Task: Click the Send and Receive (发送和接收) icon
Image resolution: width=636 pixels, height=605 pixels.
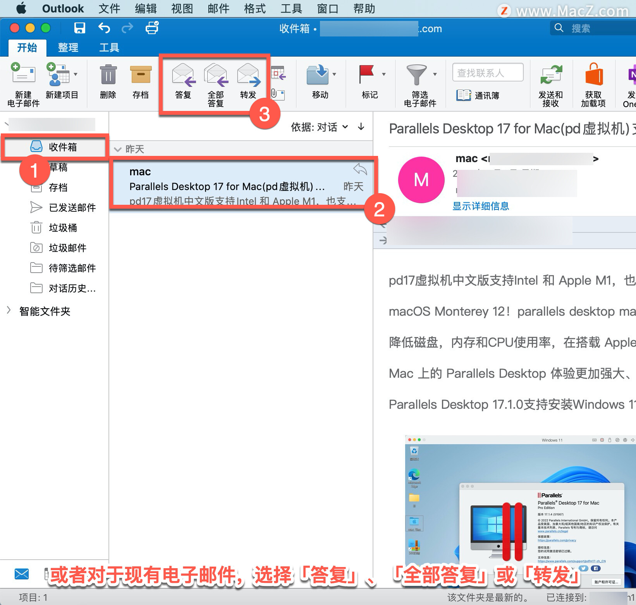Action: click(x=551, y=74)
